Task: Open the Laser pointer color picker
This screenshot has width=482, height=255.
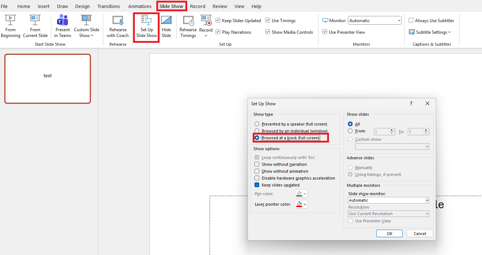Action: coord(301,204)
